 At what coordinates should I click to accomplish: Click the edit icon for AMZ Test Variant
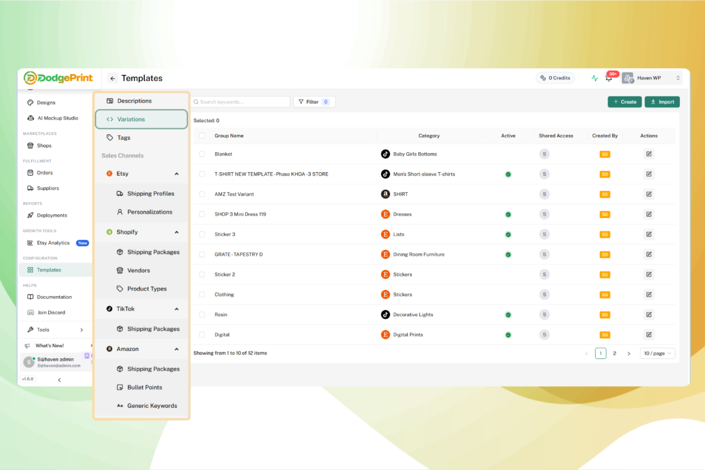[649, 194]
